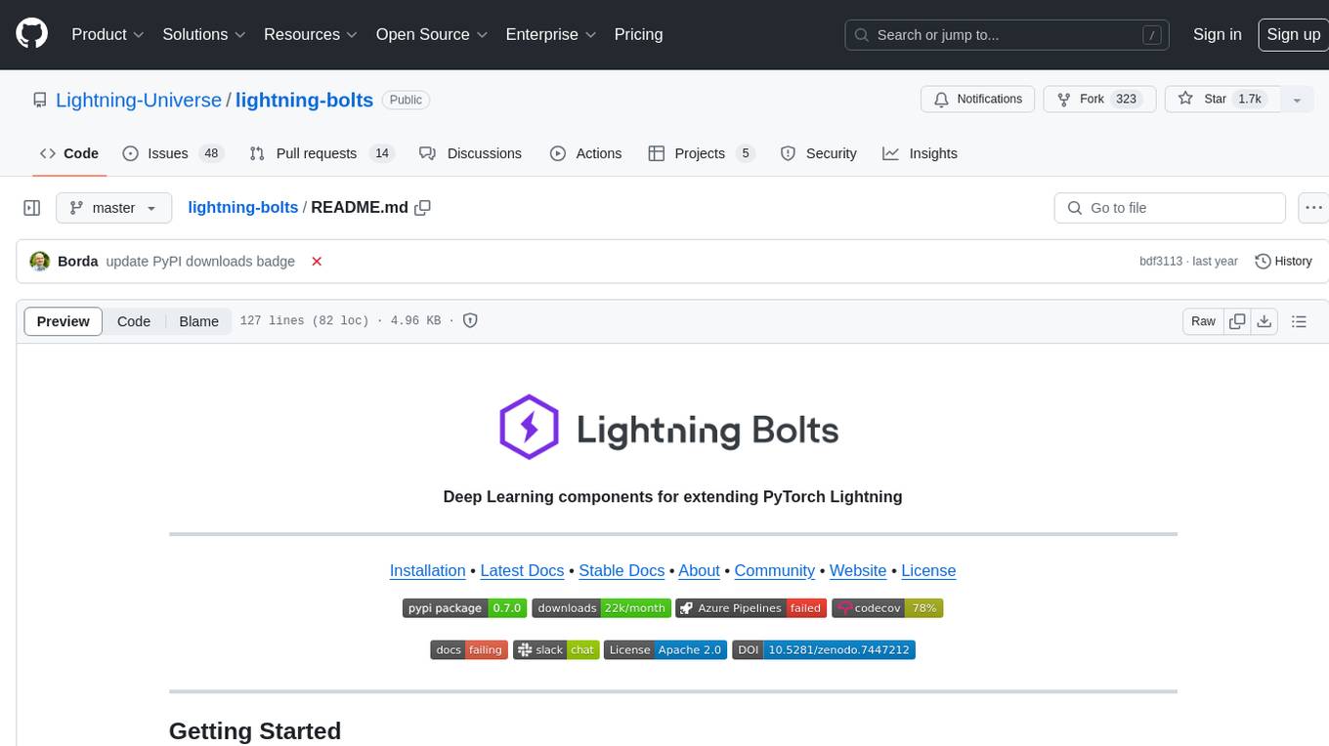This screenshot has width=1329, height=746.
Task: Open the security policy shield icon
Action: pyautogui.click(x=470, y=321)
